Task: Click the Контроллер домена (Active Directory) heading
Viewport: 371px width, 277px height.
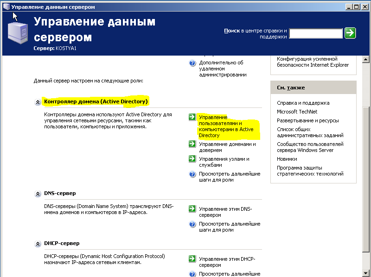Action: pos(96,101)
